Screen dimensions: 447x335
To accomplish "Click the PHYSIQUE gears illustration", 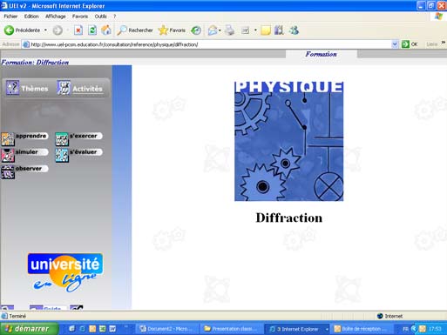I will click(288, 141).
